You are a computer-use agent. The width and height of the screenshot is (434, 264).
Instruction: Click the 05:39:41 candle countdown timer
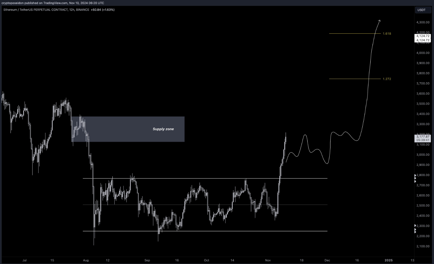click(423, 140)
